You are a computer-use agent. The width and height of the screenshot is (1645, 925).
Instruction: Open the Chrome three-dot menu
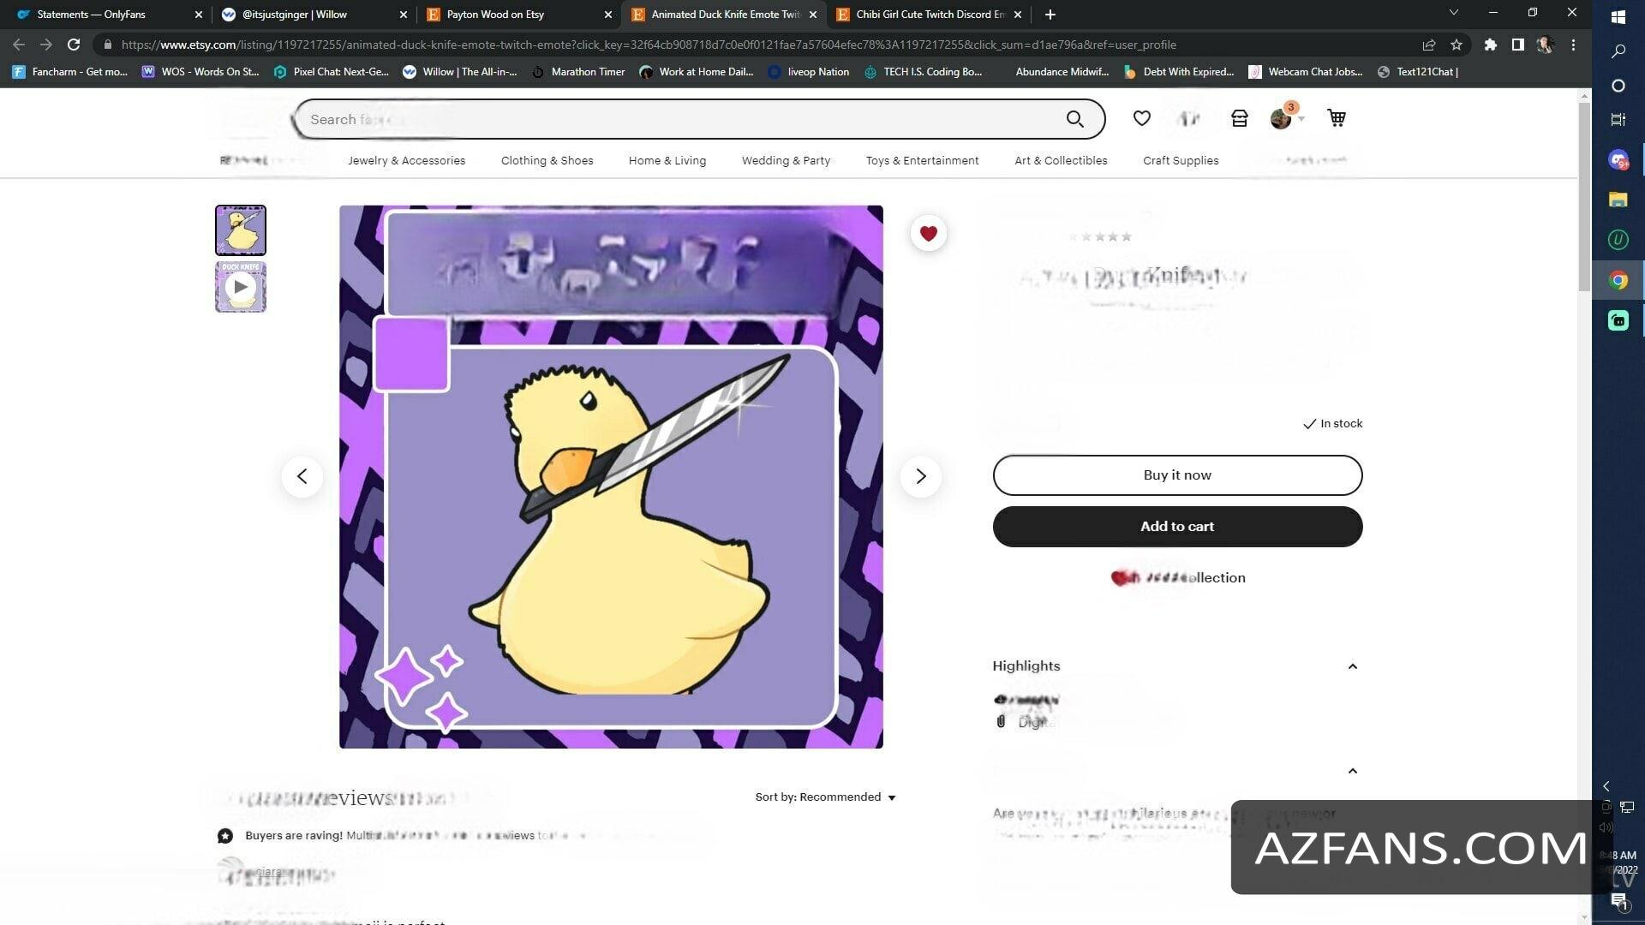[1573, 45]
